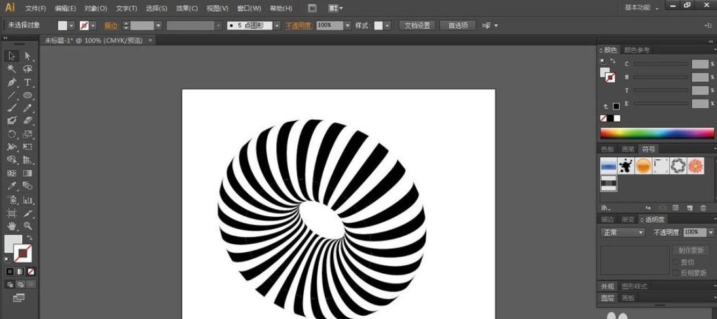The width and height of the screenshot is (717, 319).
Task: Open the 样式 style dropdown
Action: (388, 26)
